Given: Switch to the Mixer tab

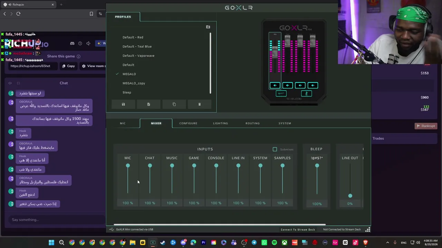Looking at the screenshot, I should coord(156,123).
